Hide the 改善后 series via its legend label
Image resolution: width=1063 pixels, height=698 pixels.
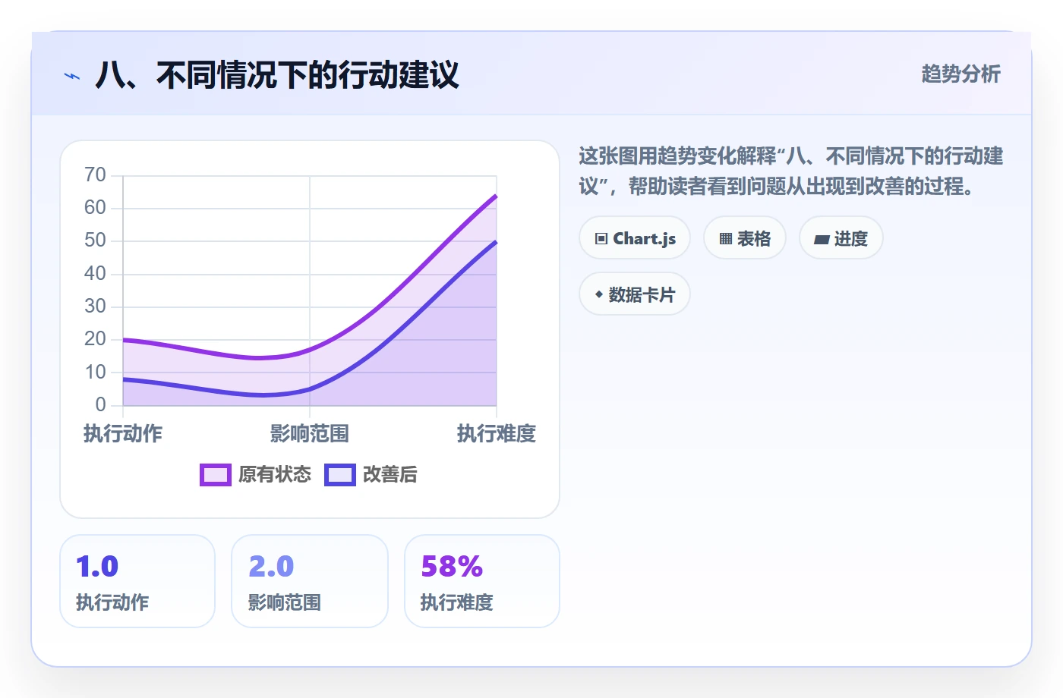pos(390,475)
